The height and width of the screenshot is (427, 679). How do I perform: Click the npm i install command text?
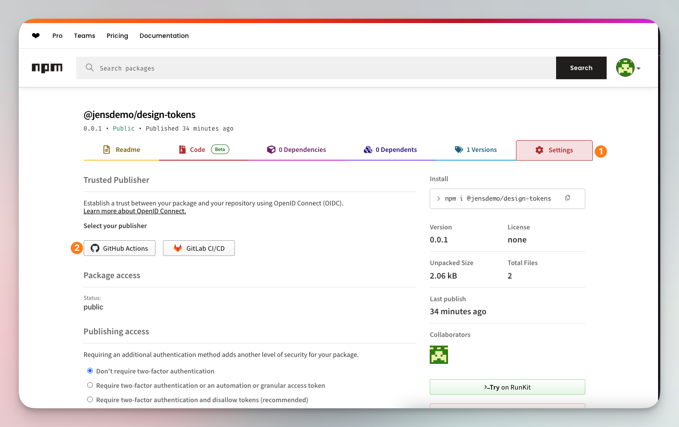pos(498,198)
